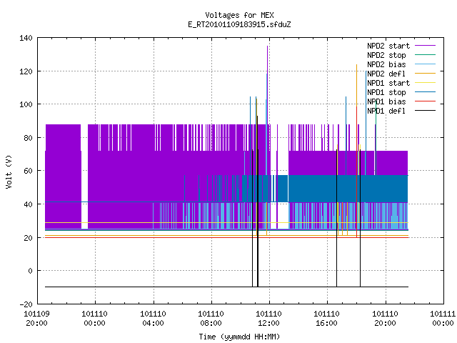Image resolution: width=457 pixels, height=343 pixels.
Task: Click the 0 y-axis tick label
Action: pyautogui.click(x=30, y=271)
